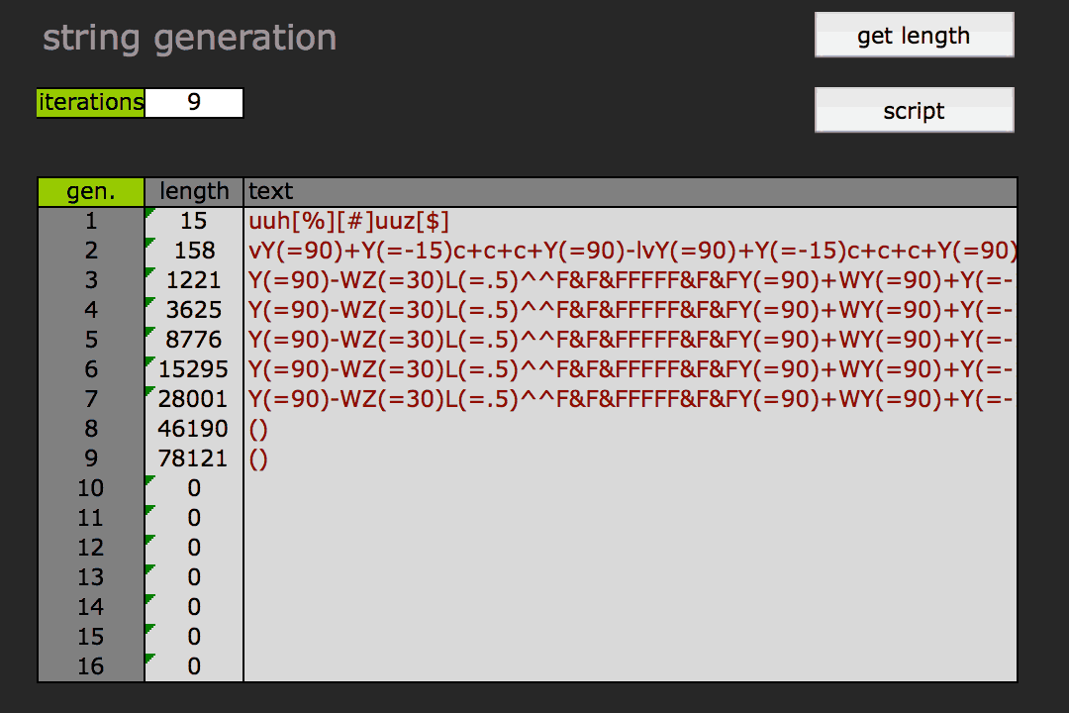Click length 78121 in generation 9 row
Image resolution: width=1069 pixels, height=713 pixels.
(x=194, y=458)
